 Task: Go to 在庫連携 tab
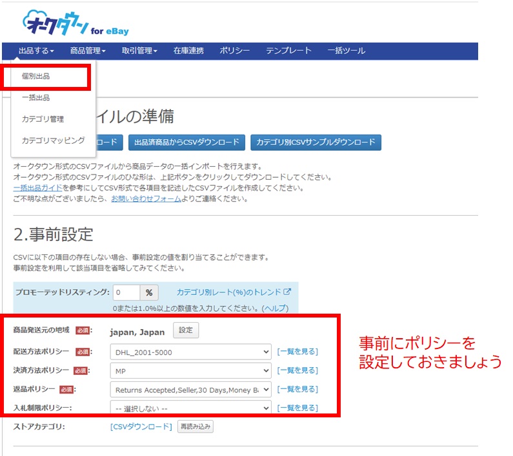click(x=188, y=51)
